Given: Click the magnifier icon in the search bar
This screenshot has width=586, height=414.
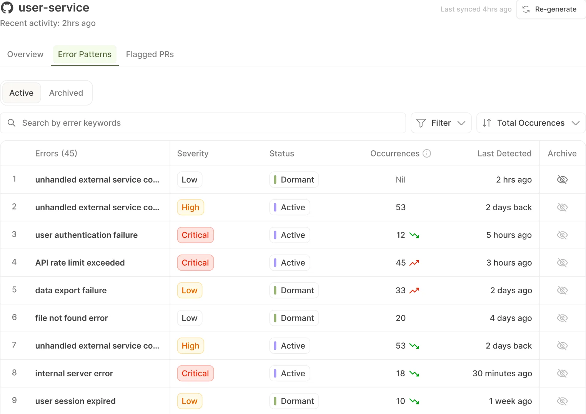Looking at the screenshot, I should (x=12, y=123).
